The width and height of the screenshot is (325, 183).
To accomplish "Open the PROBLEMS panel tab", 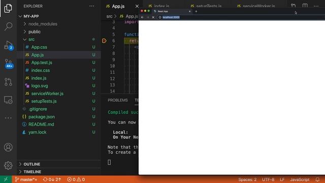I will [x=117, y=100].
